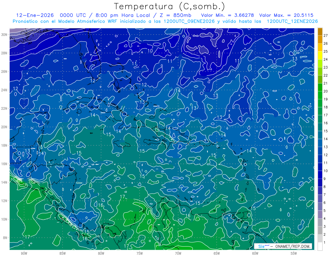Click the 70W longitude axis label
The height and width of the screenshot is (257, 333).
click(x=178, y=253)
